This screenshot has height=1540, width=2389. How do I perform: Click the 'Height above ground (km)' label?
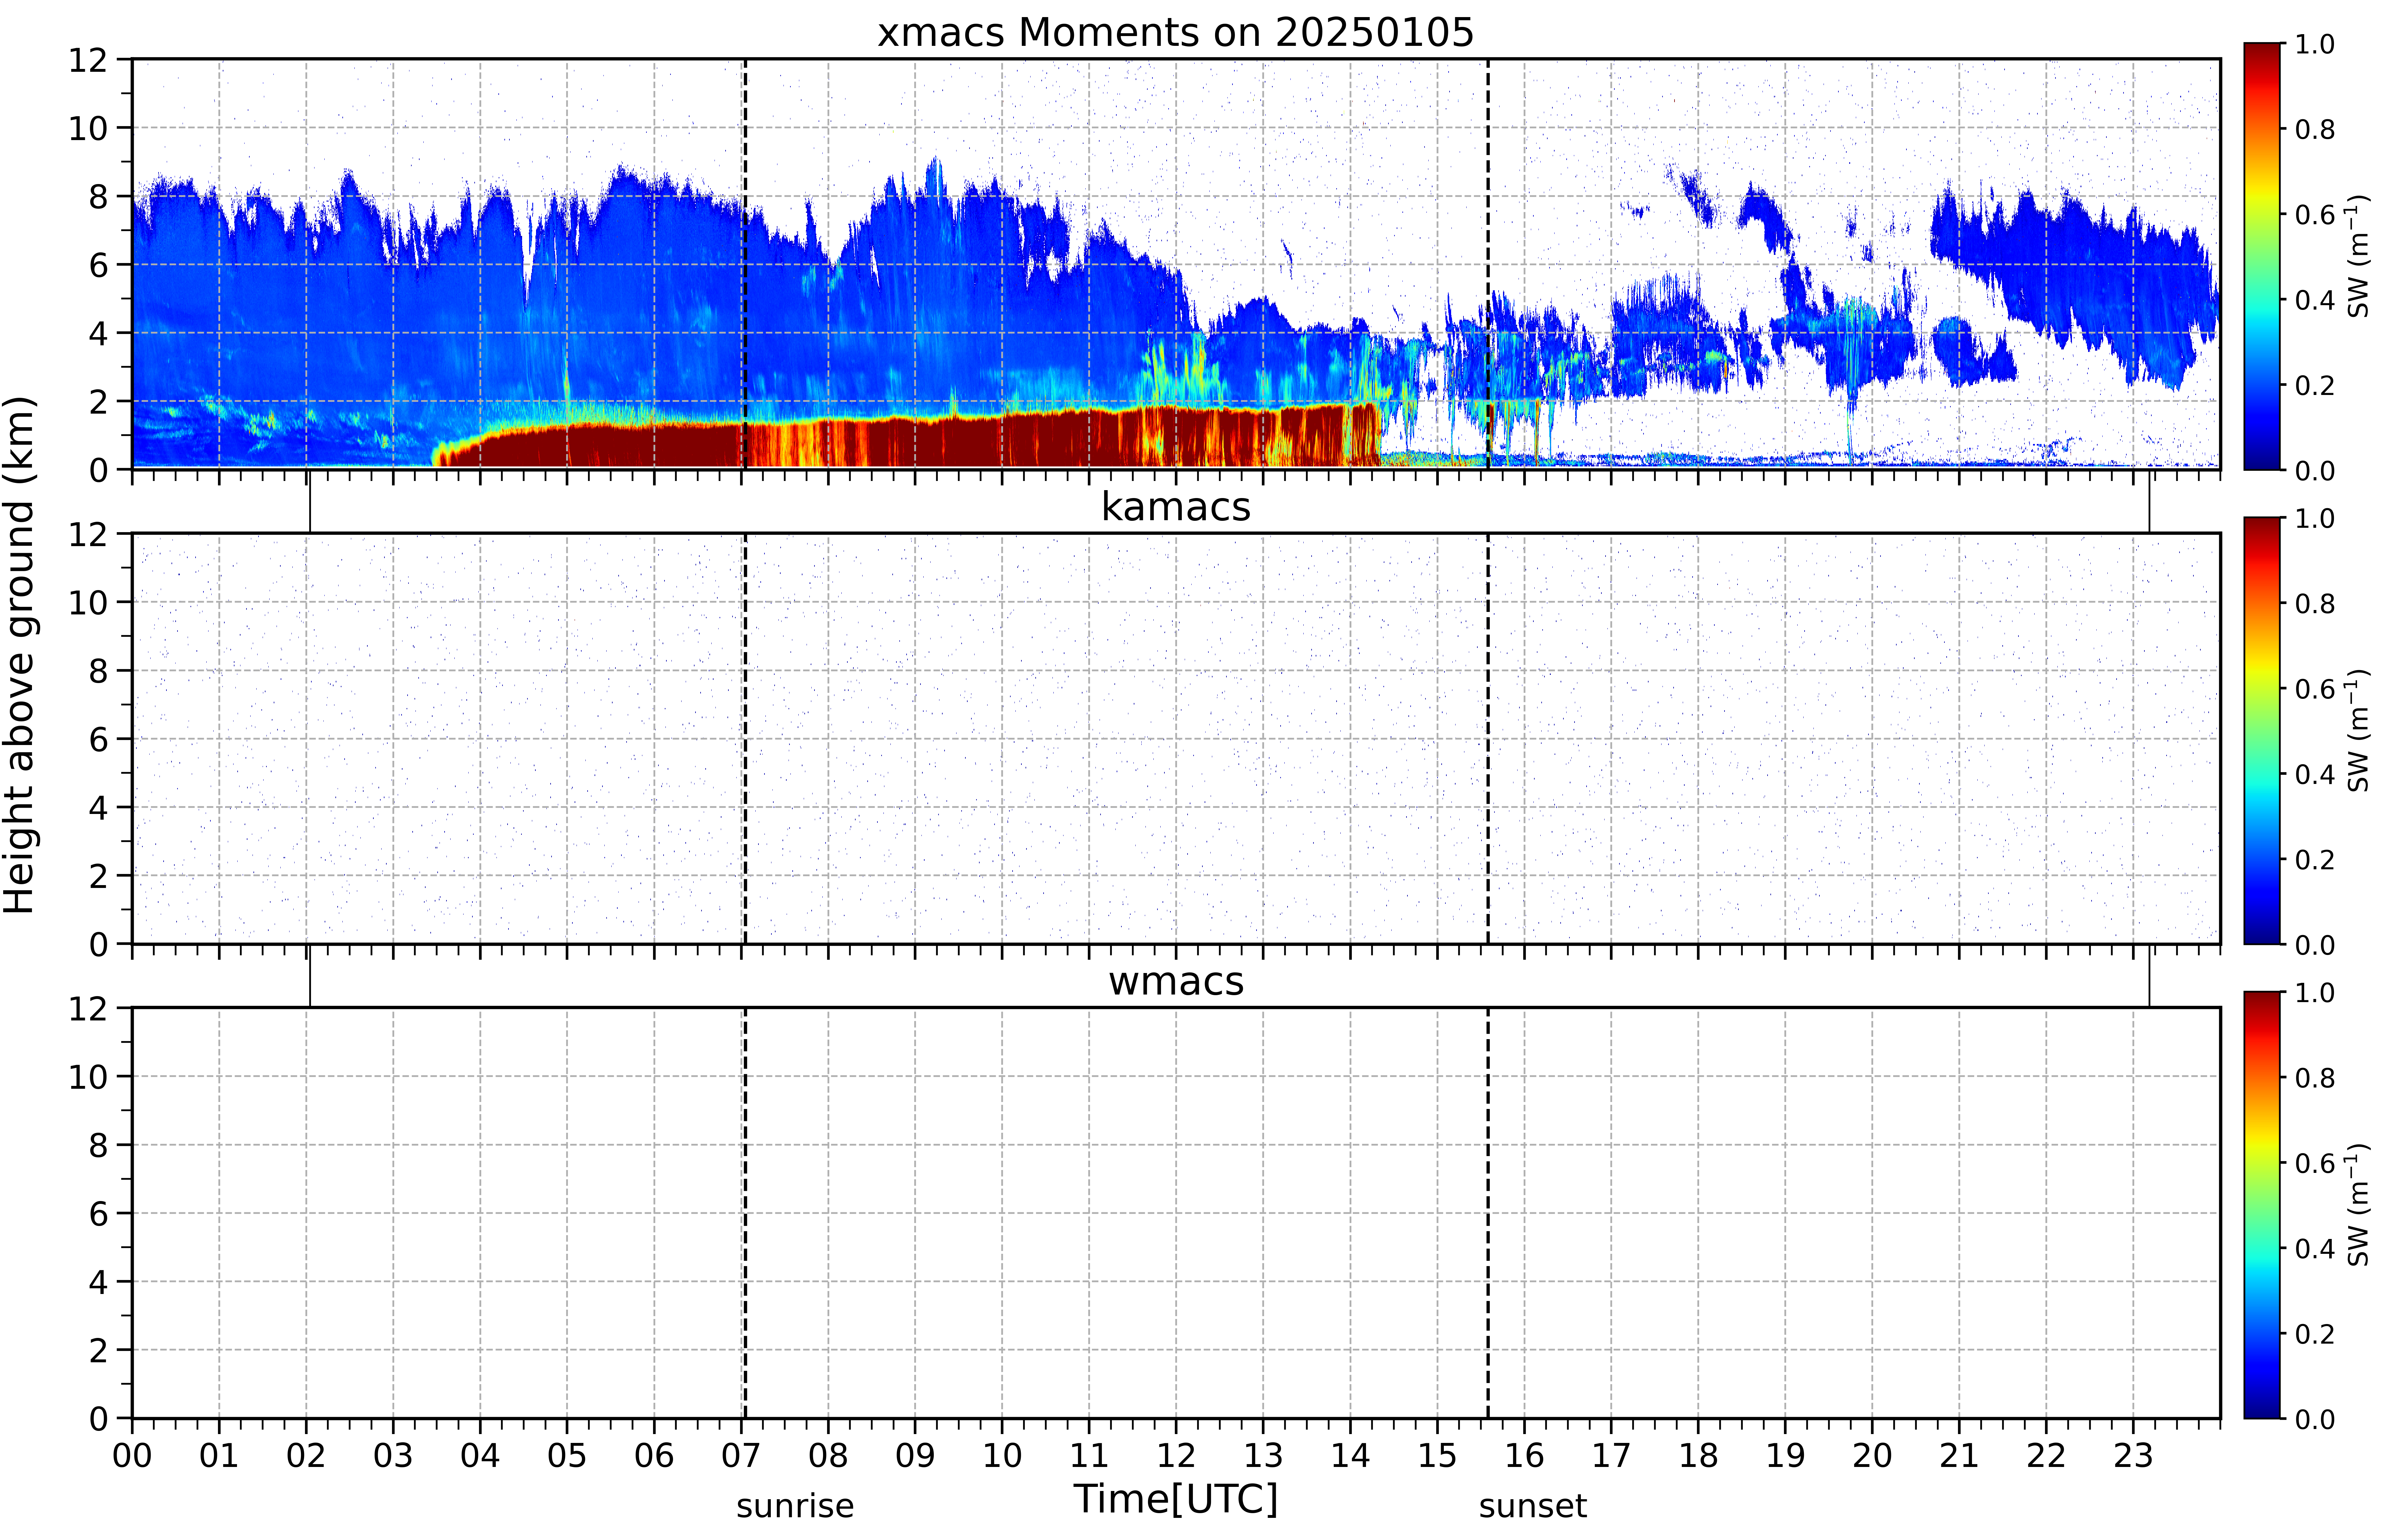(20, 655)
